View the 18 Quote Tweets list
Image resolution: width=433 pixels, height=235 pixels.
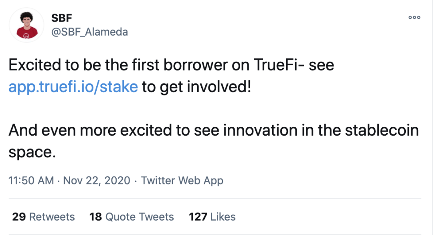tap(132, 217)
